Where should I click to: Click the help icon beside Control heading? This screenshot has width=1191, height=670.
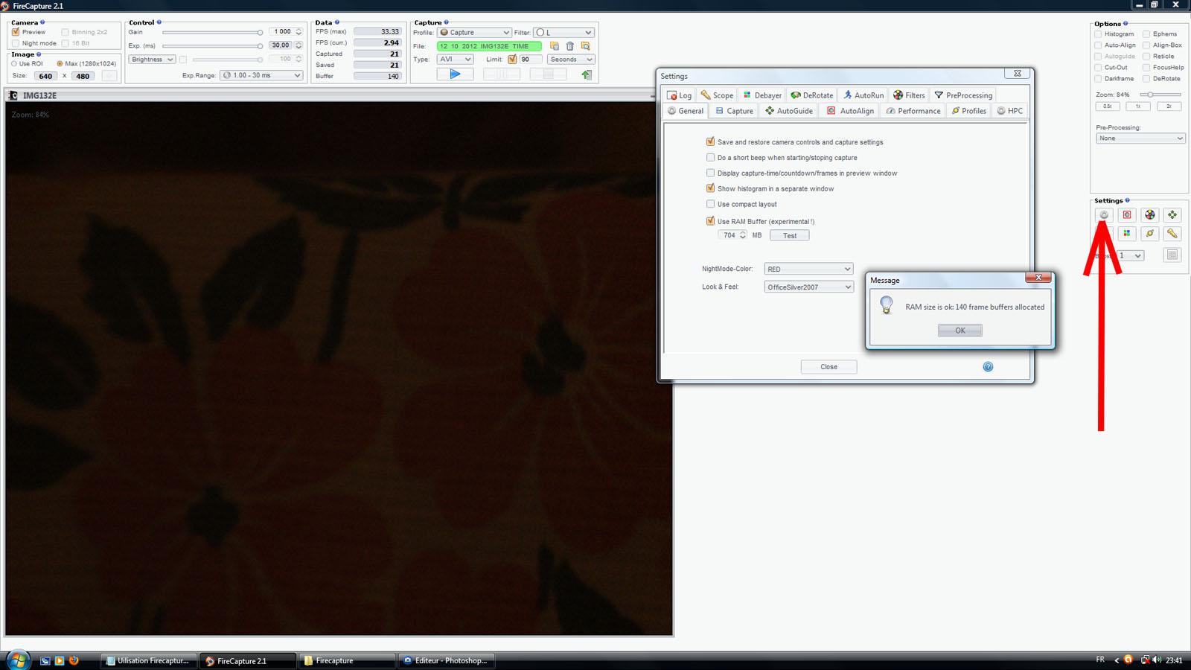coord(159,22)
